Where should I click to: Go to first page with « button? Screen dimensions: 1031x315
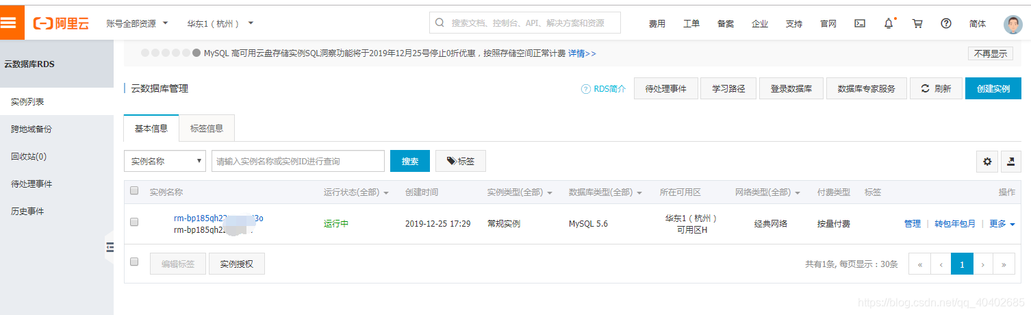919,264
